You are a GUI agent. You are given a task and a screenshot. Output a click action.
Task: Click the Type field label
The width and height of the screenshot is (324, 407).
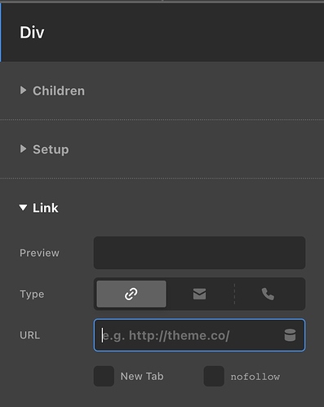click(x=32, y=294)
